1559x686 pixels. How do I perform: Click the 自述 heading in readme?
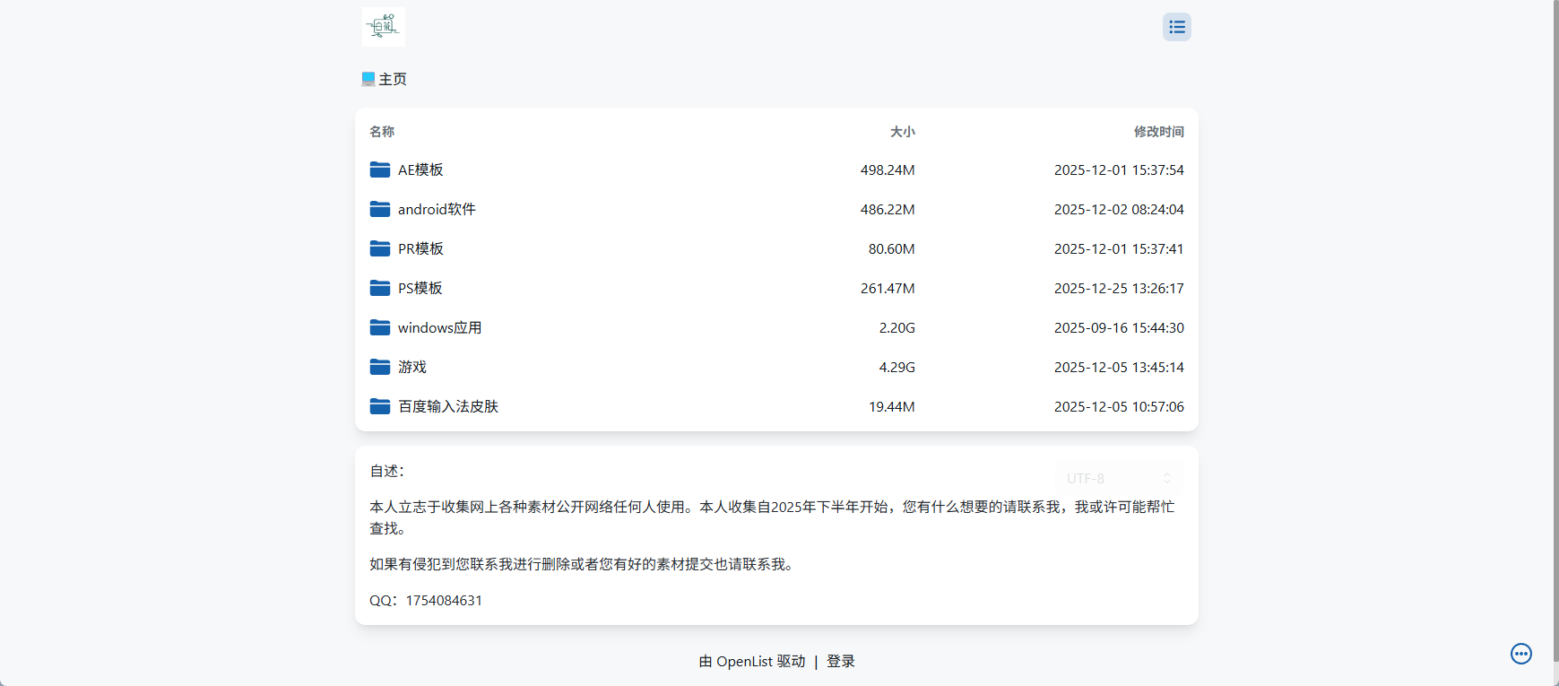[386, 471]
